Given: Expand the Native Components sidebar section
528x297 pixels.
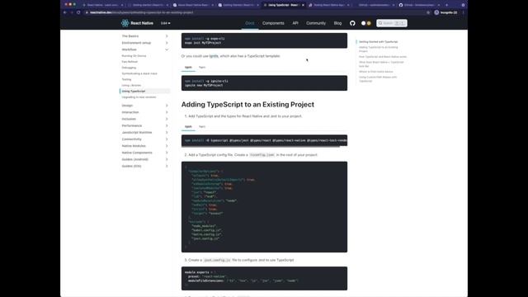Looking at the screenshot, I should tap(145, 153).
